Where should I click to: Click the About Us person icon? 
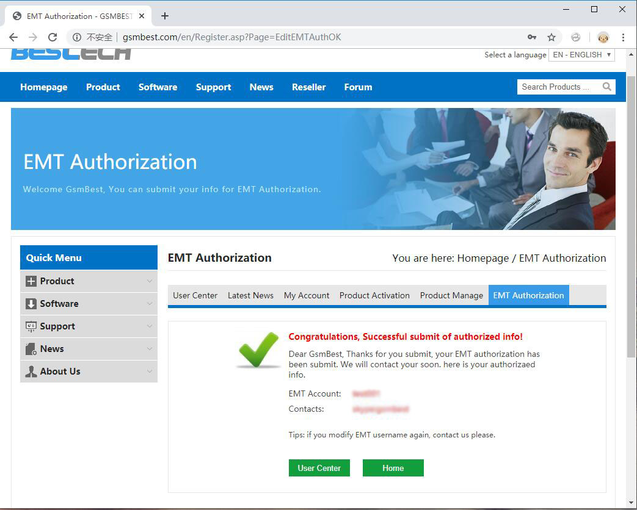pos(31,372)
